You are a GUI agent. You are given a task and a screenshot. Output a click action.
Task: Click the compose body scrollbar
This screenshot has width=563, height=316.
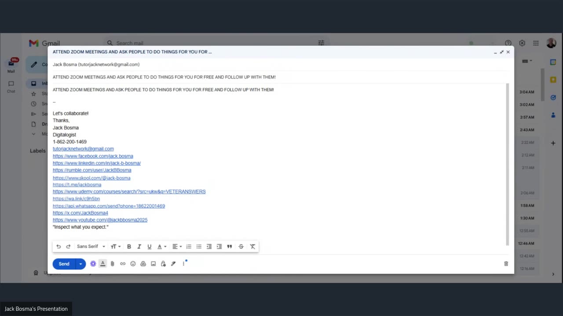[507, 165]
